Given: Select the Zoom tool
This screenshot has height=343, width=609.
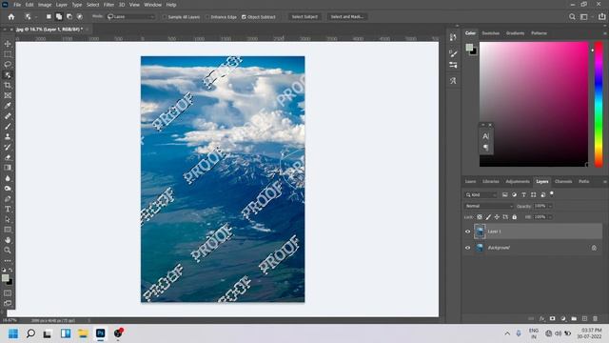Looking at the screenshot, I should 8,250.
